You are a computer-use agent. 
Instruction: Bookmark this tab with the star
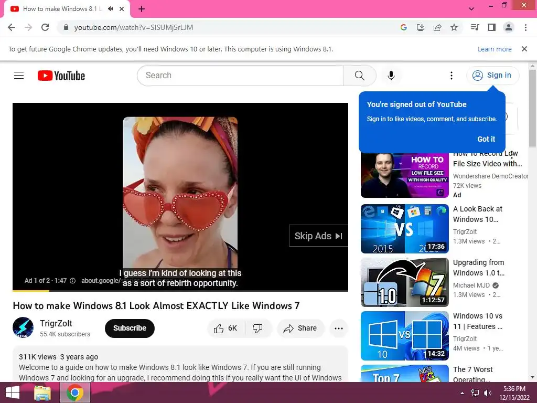(x=454, y=27)
